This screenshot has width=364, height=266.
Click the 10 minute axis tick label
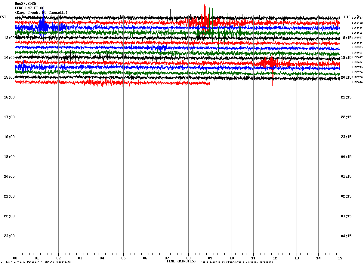[232, 258]
